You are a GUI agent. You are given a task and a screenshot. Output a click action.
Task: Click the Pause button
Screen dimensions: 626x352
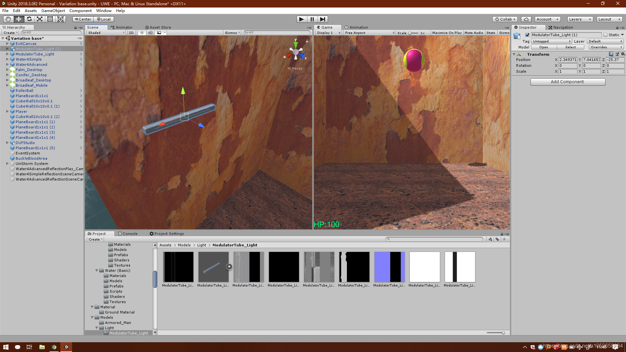312,19
